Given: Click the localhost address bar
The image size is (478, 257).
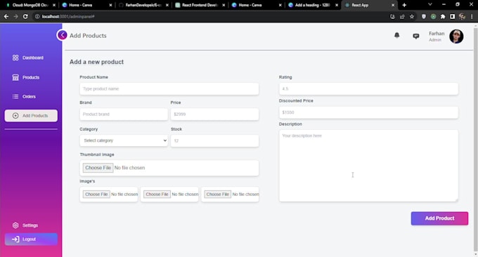Looking at the screenshot, I should 210,16.
